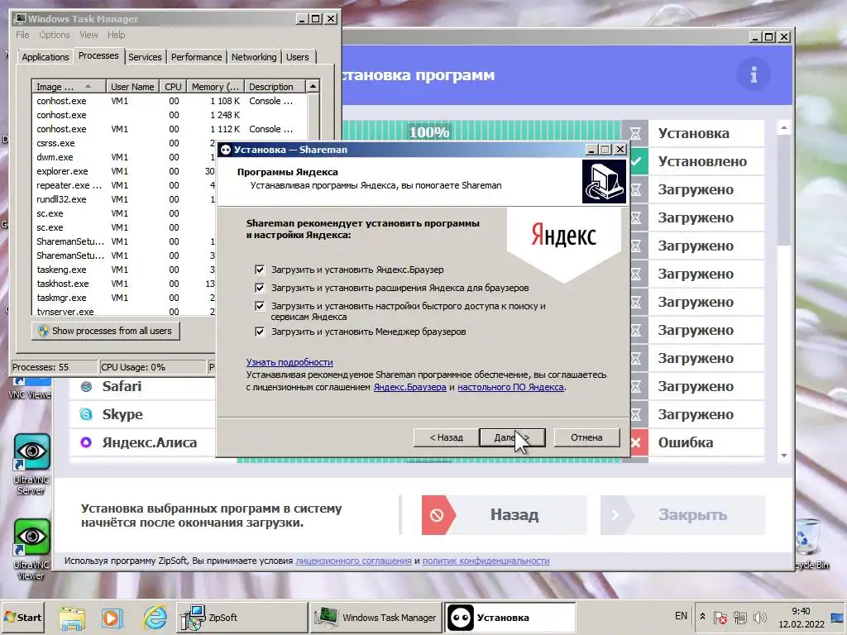Toggle quick access settings checkbox

click(x=260, y=306)
